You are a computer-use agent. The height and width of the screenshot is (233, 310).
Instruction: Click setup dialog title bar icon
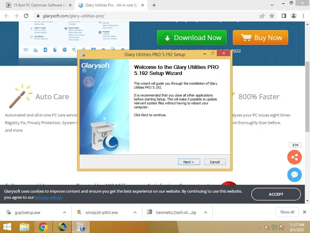click(x=83, y=55)
